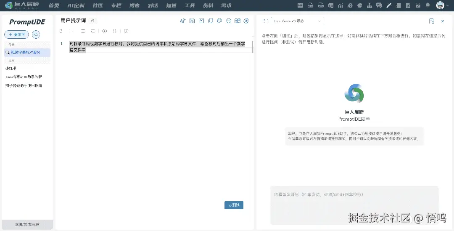Screen dimensions: 454x231
Task: Close the chat panel with X
Action: pyautogui.click(x=443, y=21)
